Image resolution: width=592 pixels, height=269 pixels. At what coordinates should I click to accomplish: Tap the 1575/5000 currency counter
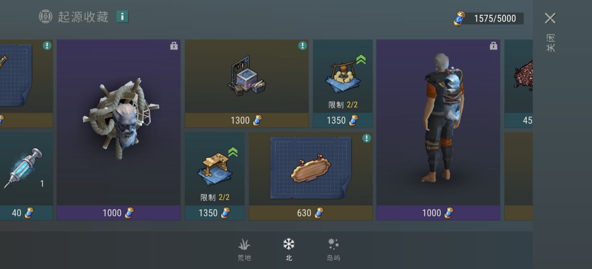point(494,19)
